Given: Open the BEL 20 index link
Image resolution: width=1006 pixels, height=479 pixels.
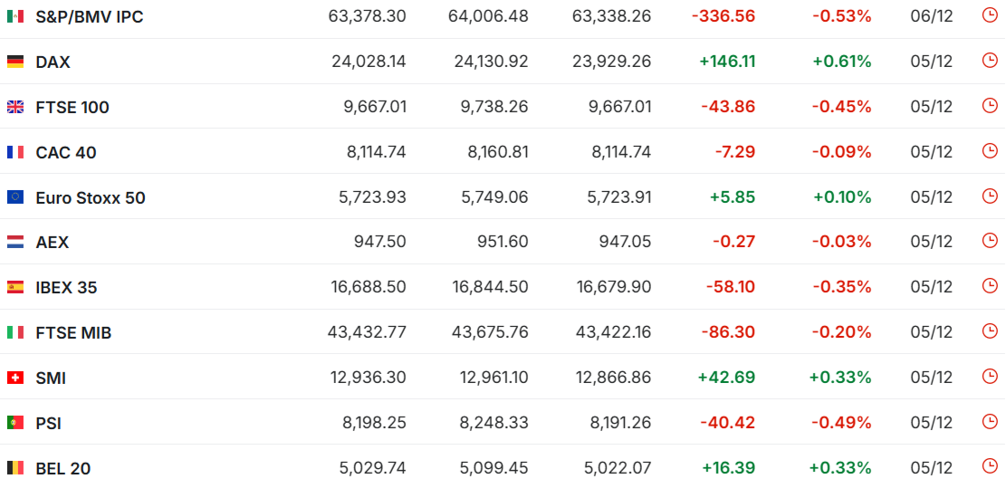Looking at the screenshot, I should 62,468.
